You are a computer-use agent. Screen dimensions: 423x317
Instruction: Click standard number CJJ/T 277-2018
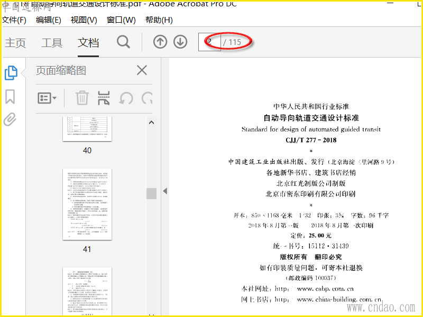pyautogui.click(x=311, y=140)
